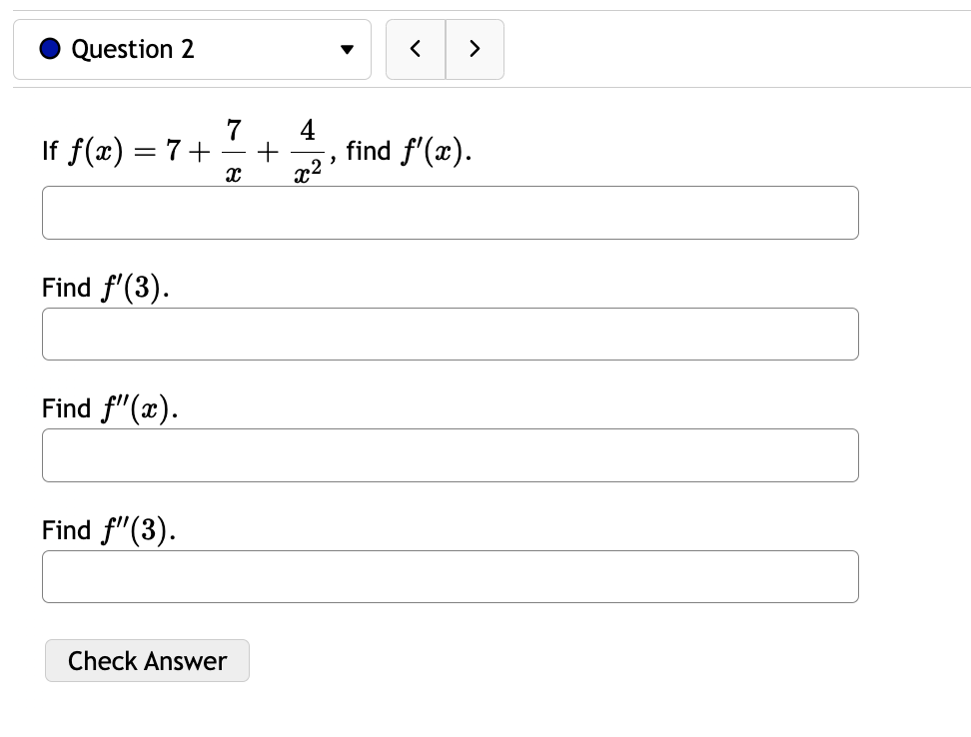Click Check Answer to submit responses
The image size is (971, 737).
147,660
